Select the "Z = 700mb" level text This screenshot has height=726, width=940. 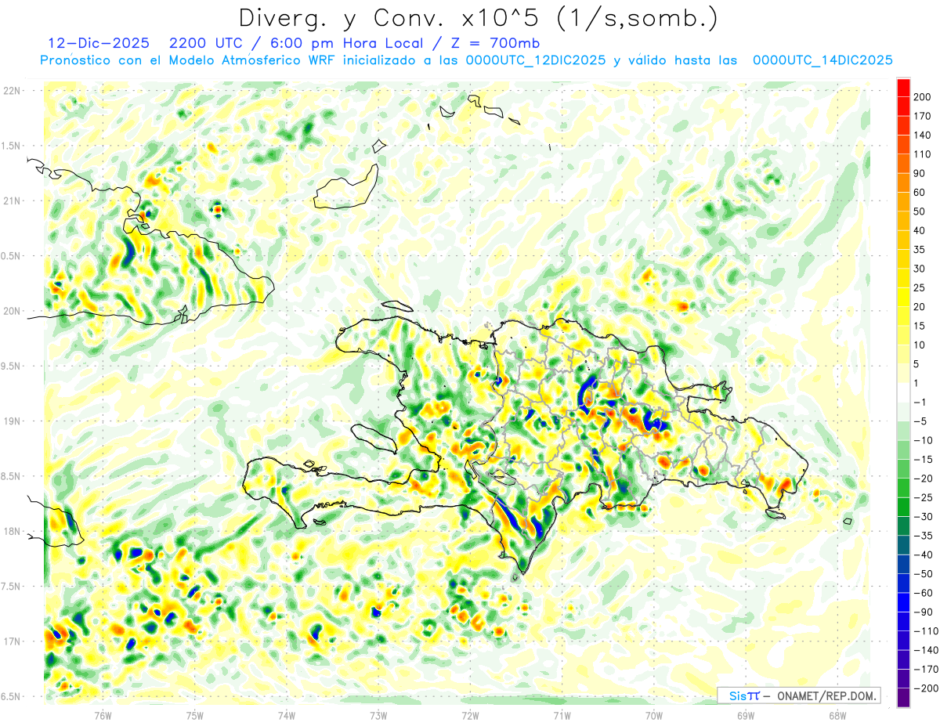[x=495, y=43]
